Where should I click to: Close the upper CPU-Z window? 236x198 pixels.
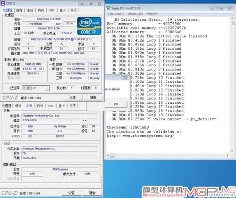click(100, 3)
